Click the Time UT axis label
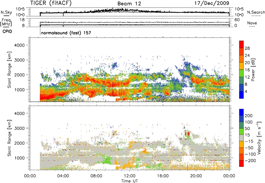265x183 pixels. point(130,181)
